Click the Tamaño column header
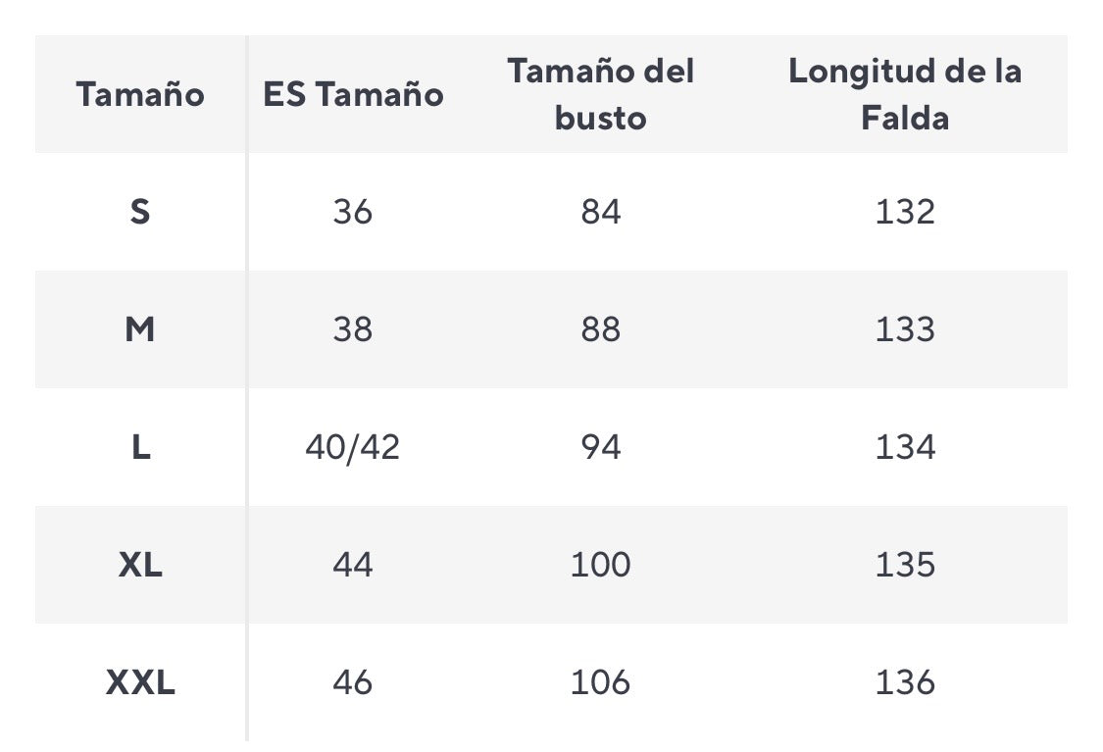 pos(140,95)
